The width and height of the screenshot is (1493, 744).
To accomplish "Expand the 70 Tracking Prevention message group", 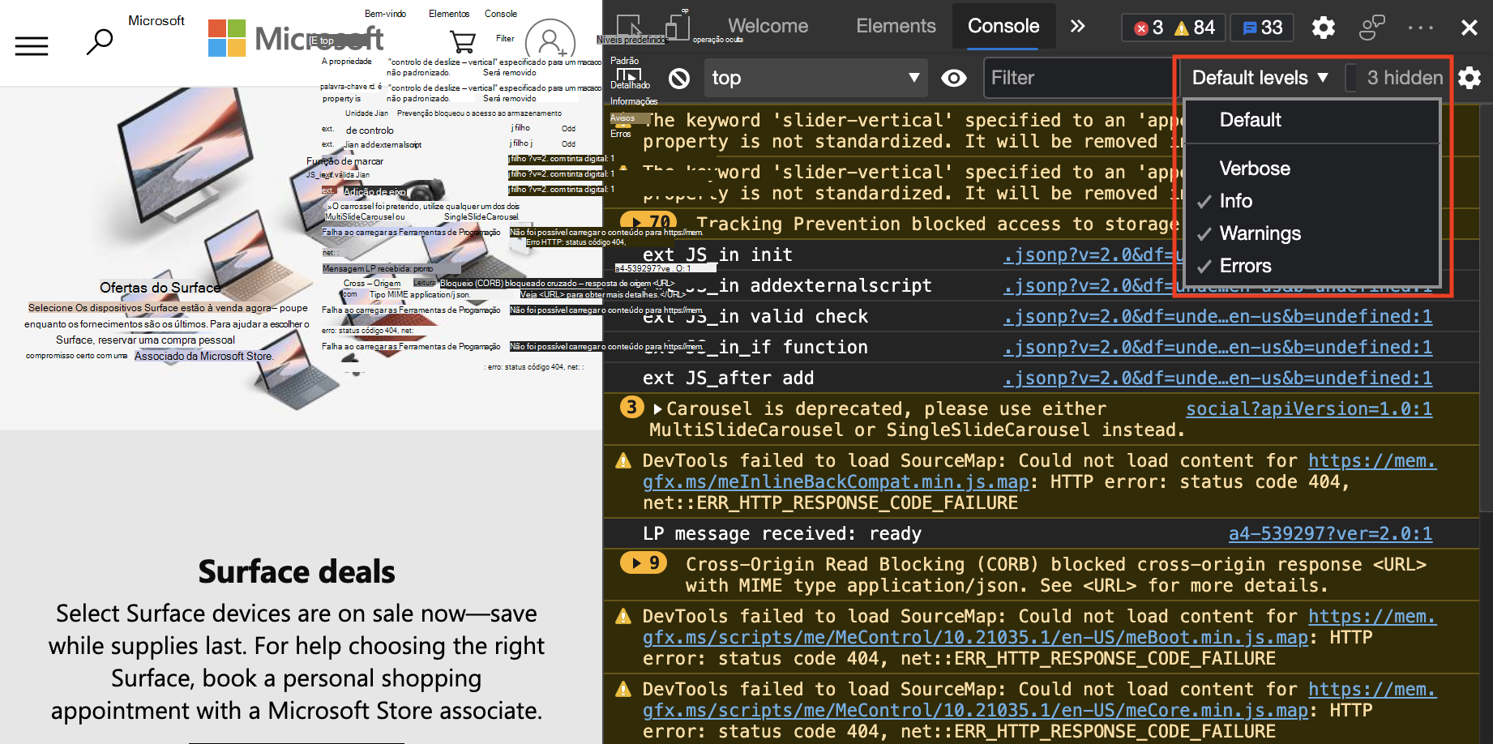I will [649, 222].
